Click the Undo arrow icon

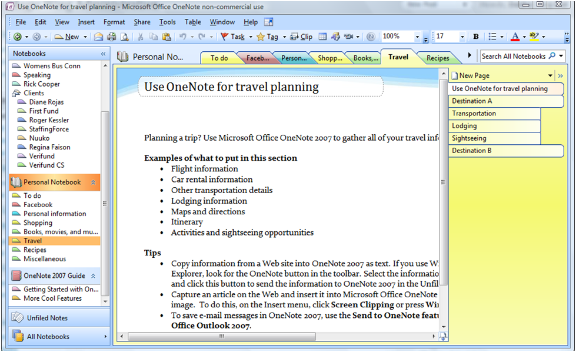(182, 36)
